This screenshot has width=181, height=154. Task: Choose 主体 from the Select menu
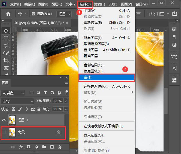pos(107,77)
